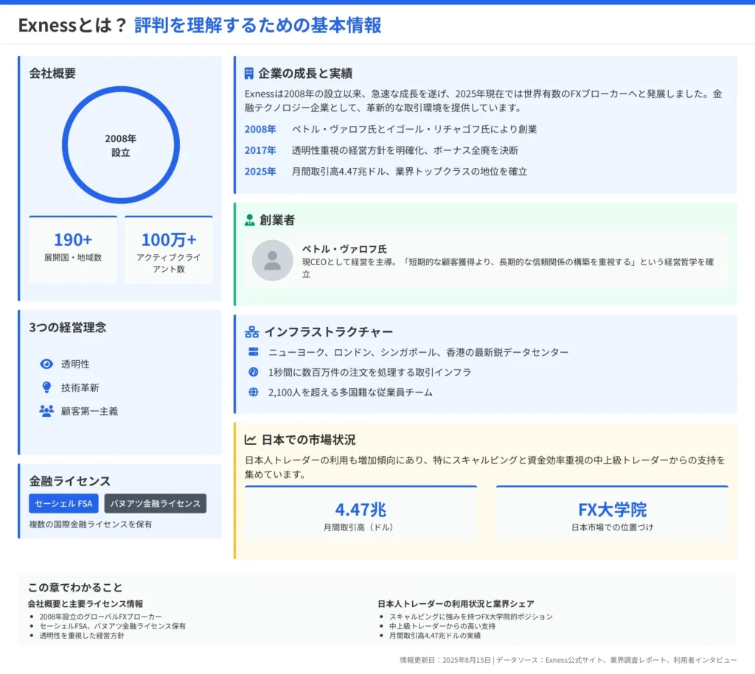Select the people icon next to 顧客第一主義
This screenshot has height=674, width=755.
coord(46,411)
